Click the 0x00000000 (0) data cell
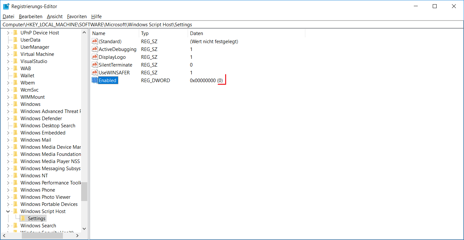 pos(206,80)
